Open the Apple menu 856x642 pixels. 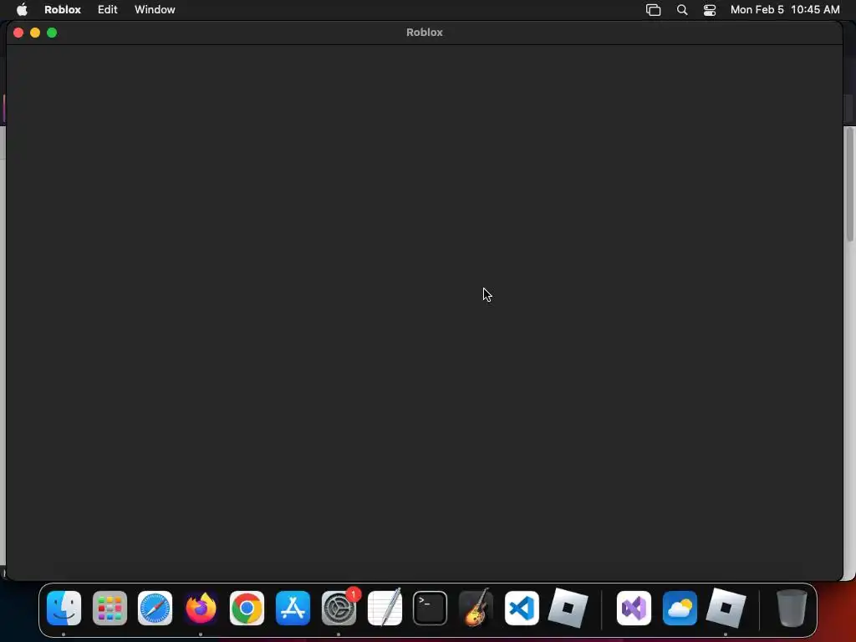[22, 9]
